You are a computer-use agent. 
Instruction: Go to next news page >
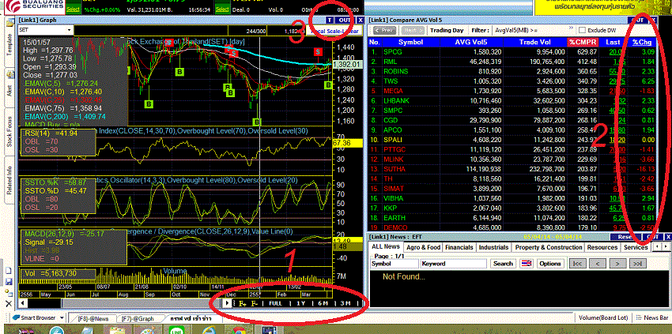617,264
